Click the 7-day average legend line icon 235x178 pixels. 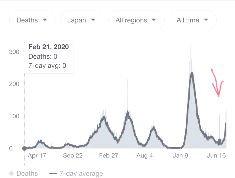[53, 173]
